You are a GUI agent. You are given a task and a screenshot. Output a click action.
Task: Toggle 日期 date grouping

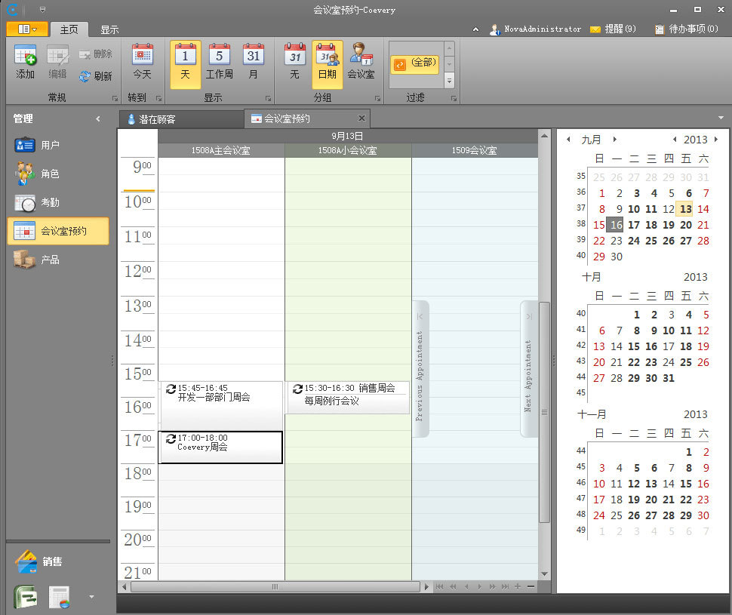[x=327, y=62]
